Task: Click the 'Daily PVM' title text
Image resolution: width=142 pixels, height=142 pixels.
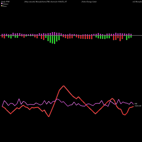Action: (x=5, y=2)
